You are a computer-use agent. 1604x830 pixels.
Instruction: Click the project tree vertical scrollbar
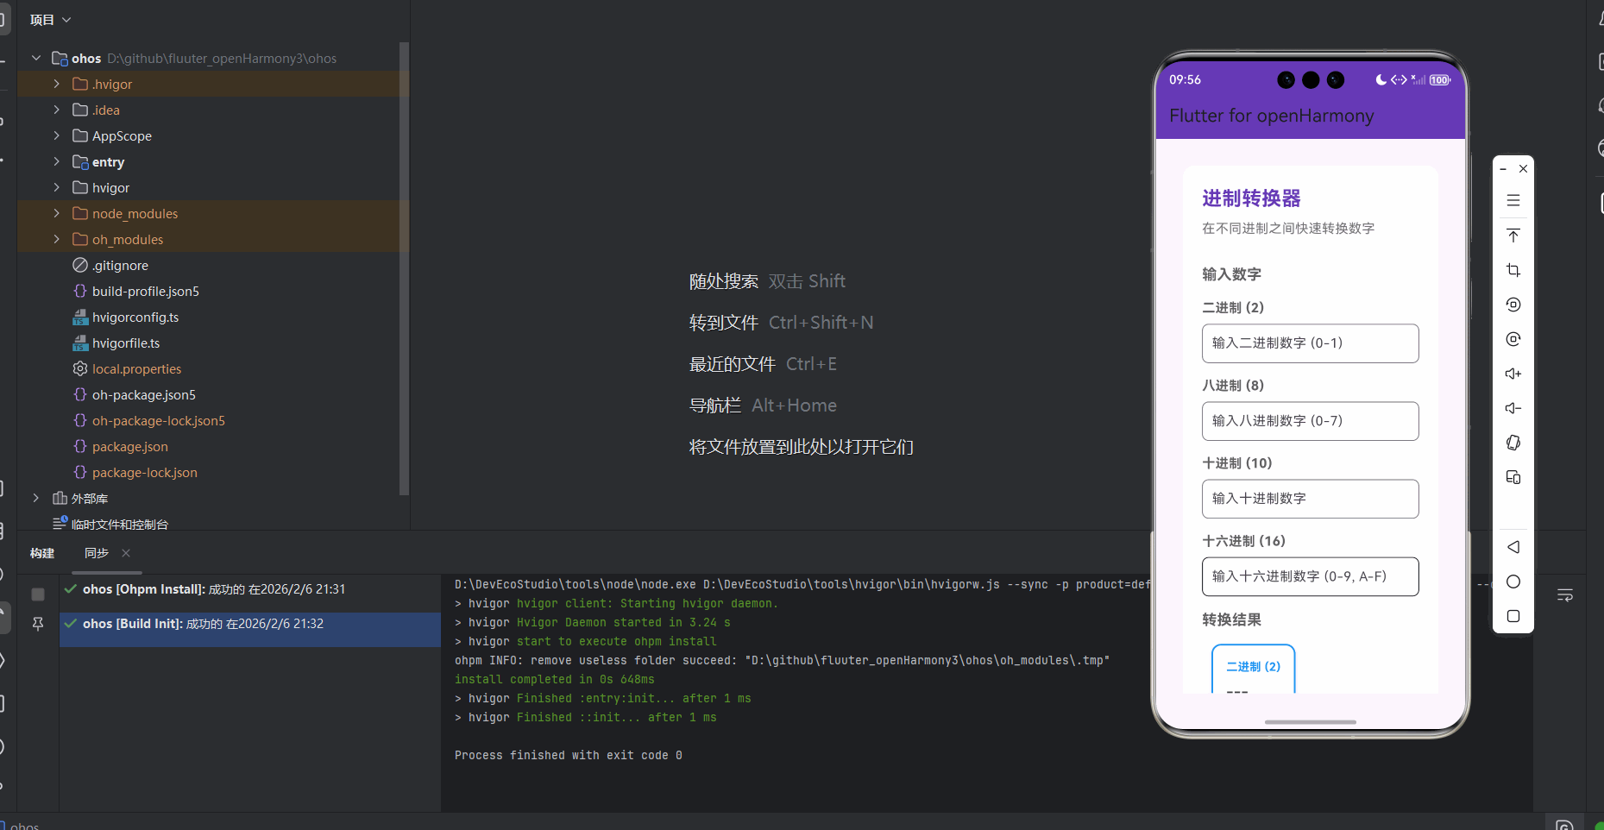point(404,267)
